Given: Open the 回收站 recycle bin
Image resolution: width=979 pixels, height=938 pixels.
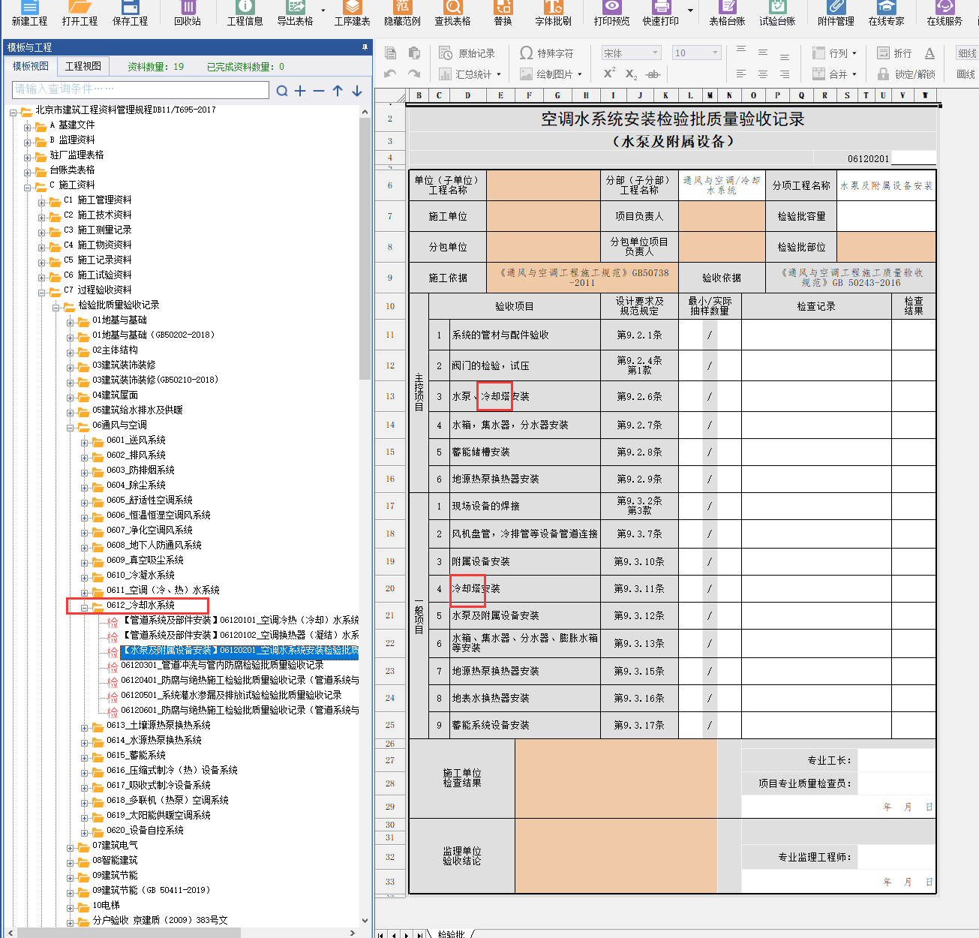Looking at the screenshot, I should click(x=188, y=14).
